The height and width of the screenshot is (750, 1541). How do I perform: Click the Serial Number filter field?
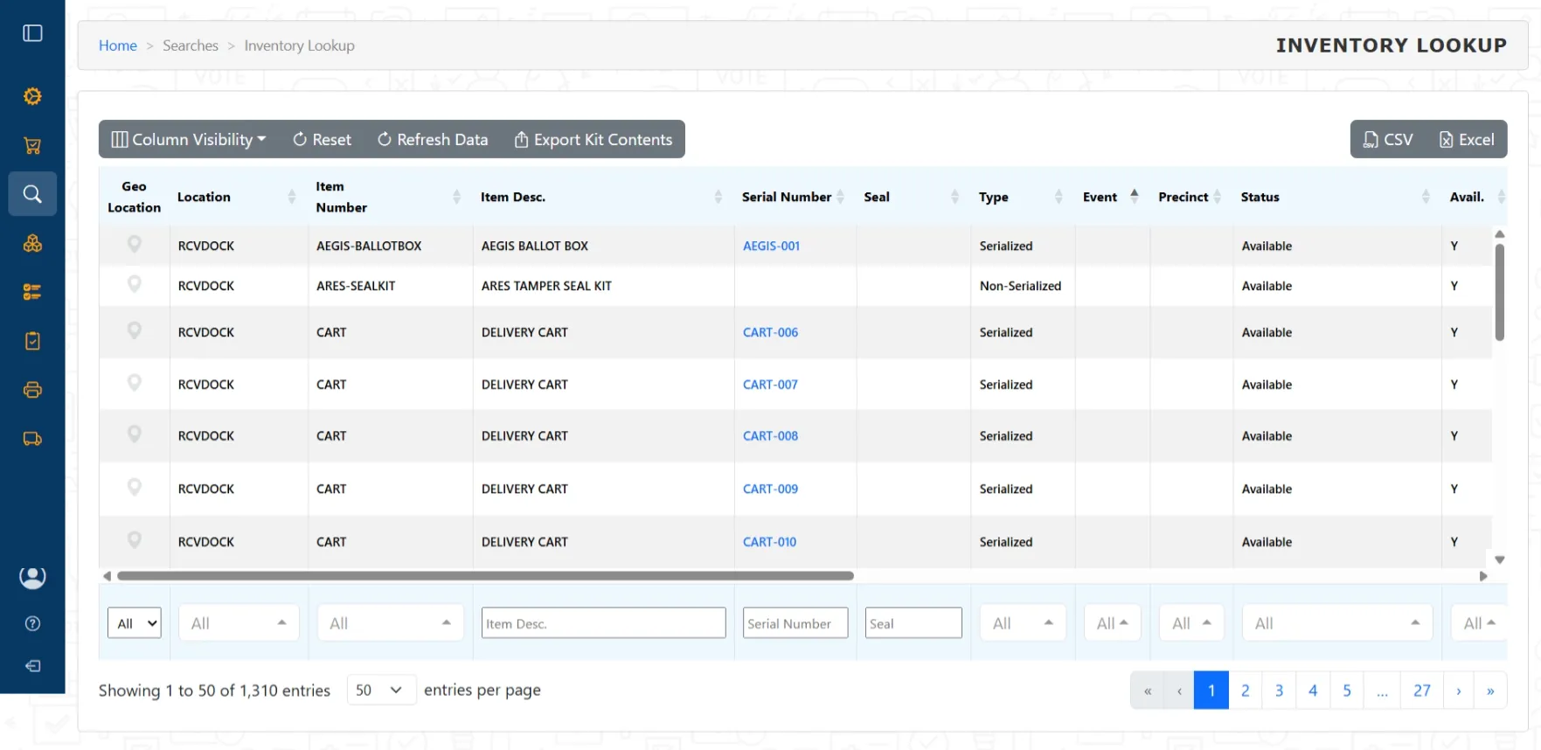(x=795, y=623)
